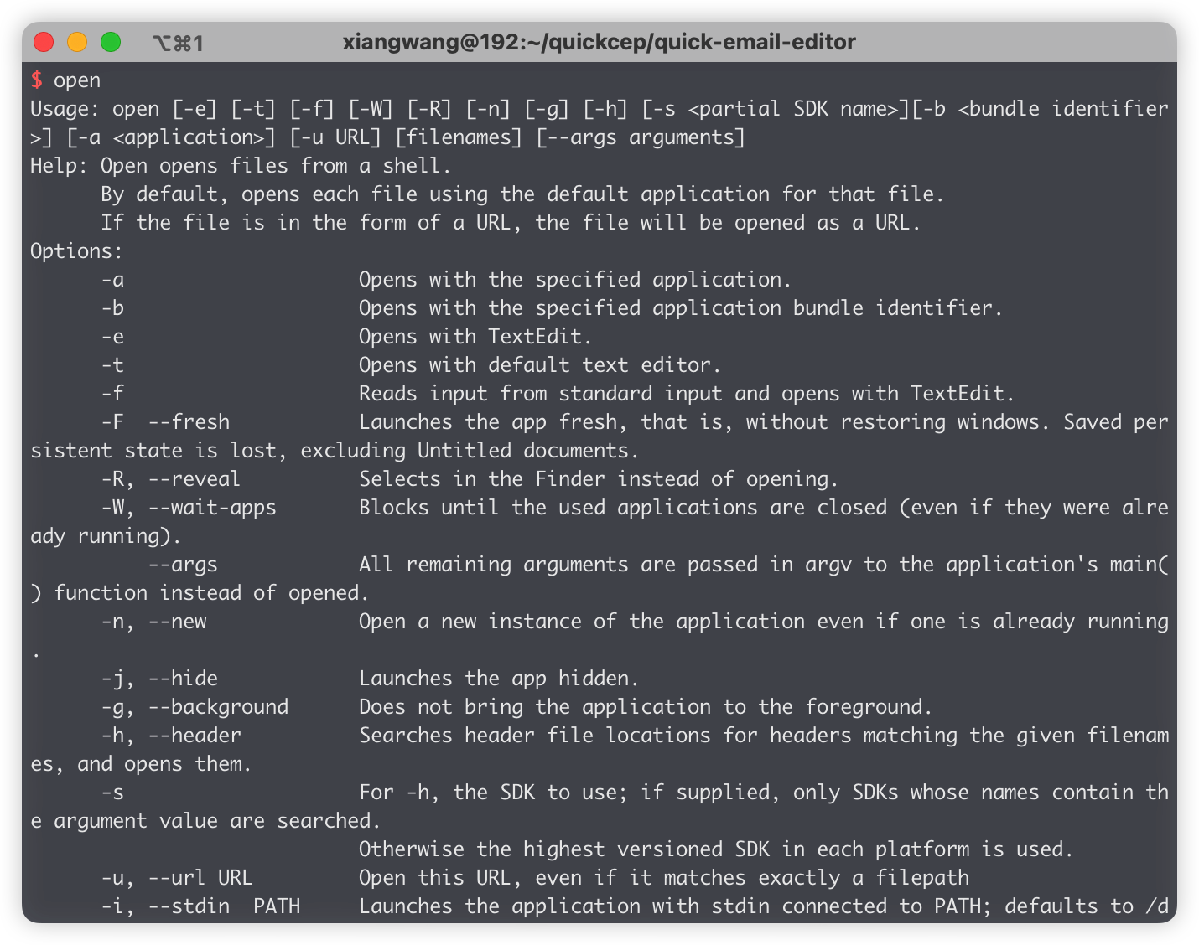Click the red $ prompt symbol
This screenshot has height=945, width=1199.
click(36, 80)
